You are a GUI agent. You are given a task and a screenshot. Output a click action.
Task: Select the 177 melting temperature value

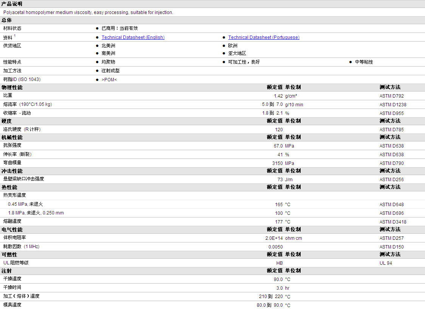click(x=279, y=222)
